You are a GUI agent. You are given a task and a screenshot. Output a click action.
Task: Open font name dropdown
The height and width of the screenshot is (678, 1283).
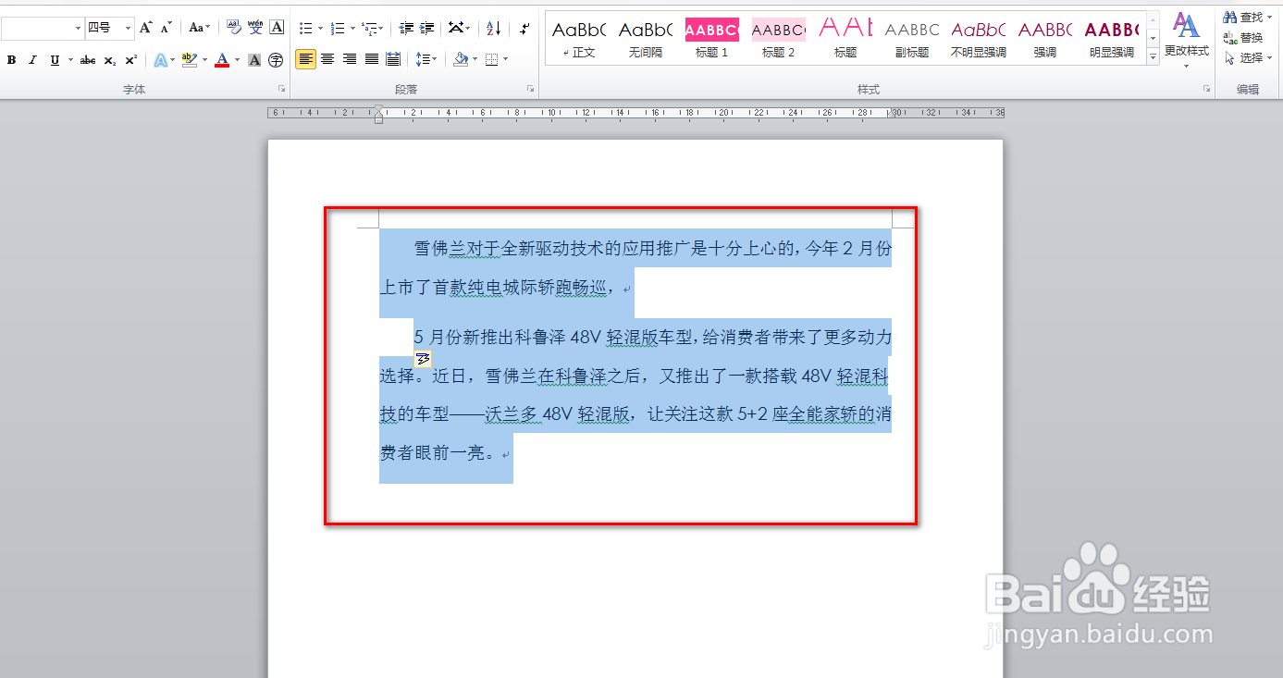(x=78, y=29)
